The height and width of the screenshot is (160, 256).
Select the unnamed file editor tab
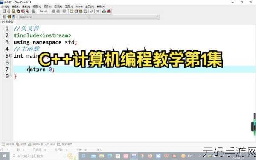tap(8, 22)
